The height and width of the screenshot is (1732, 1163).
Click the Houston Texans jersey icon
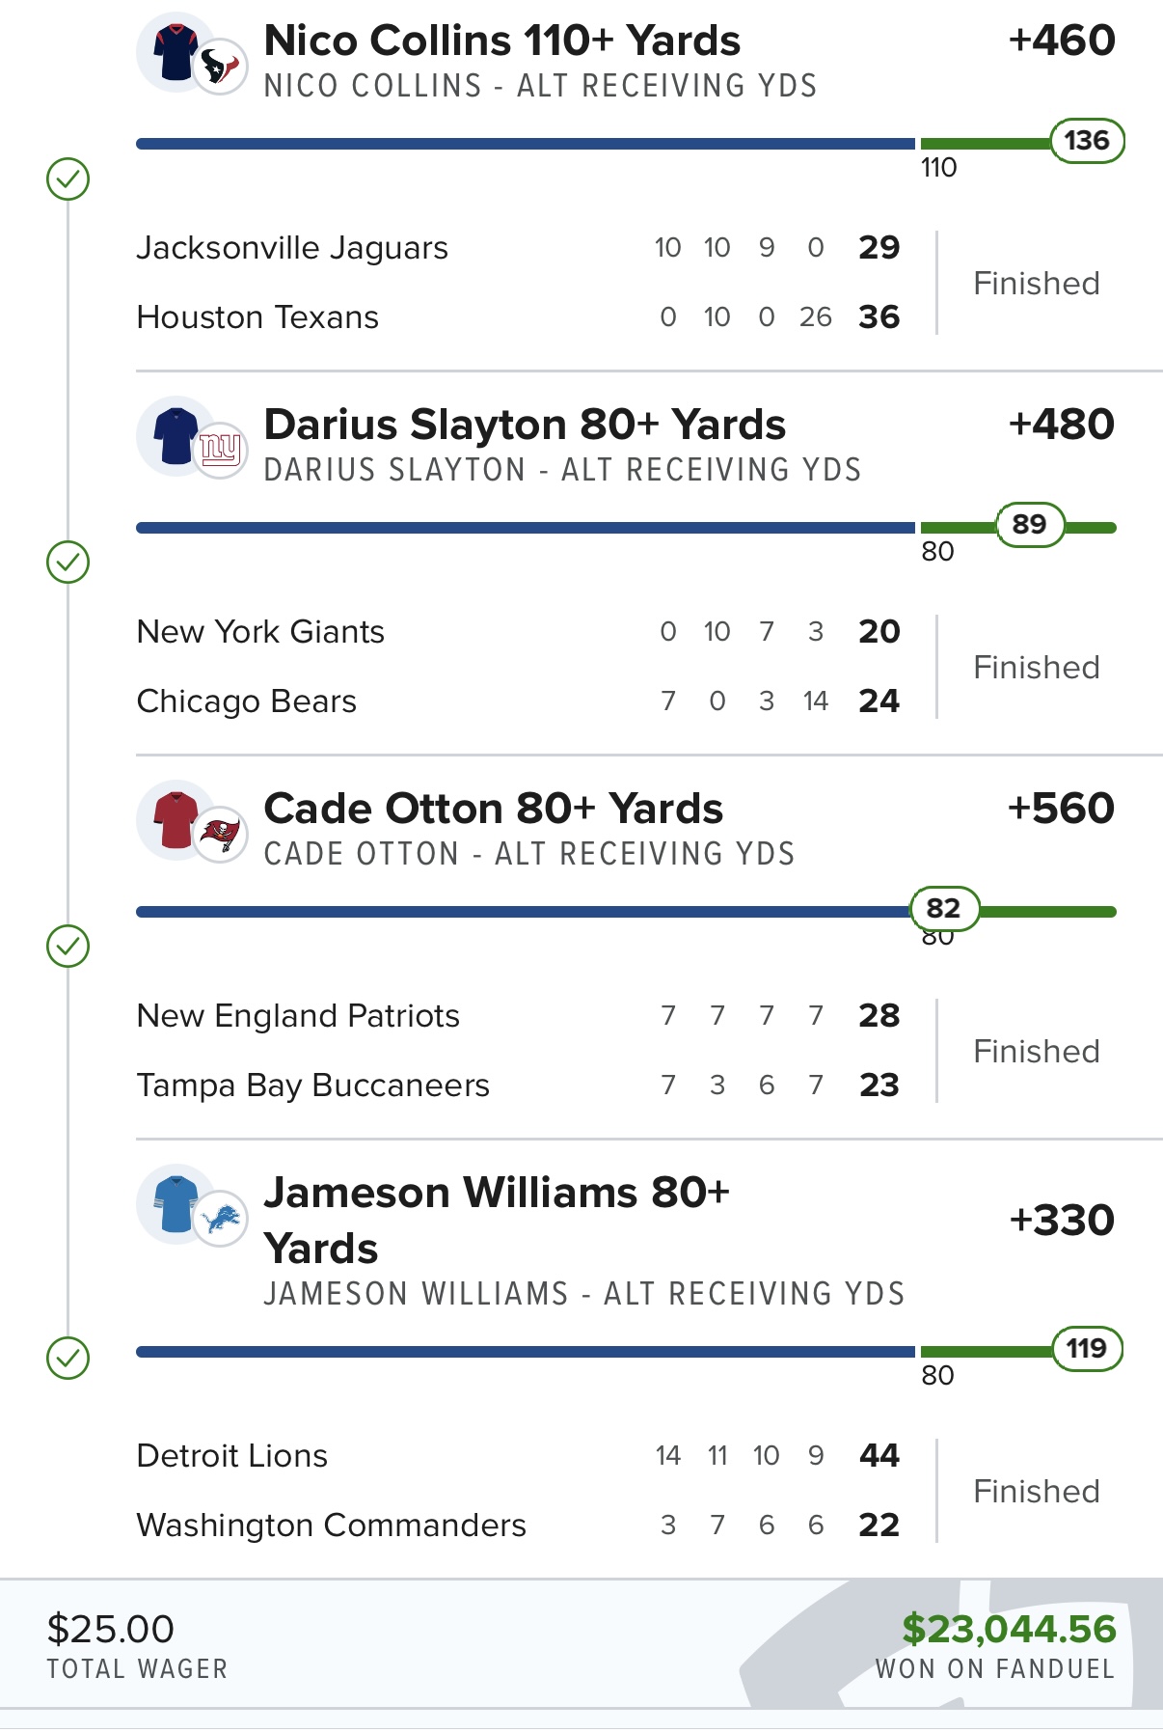pyautogui.click(x=176, y=52)
